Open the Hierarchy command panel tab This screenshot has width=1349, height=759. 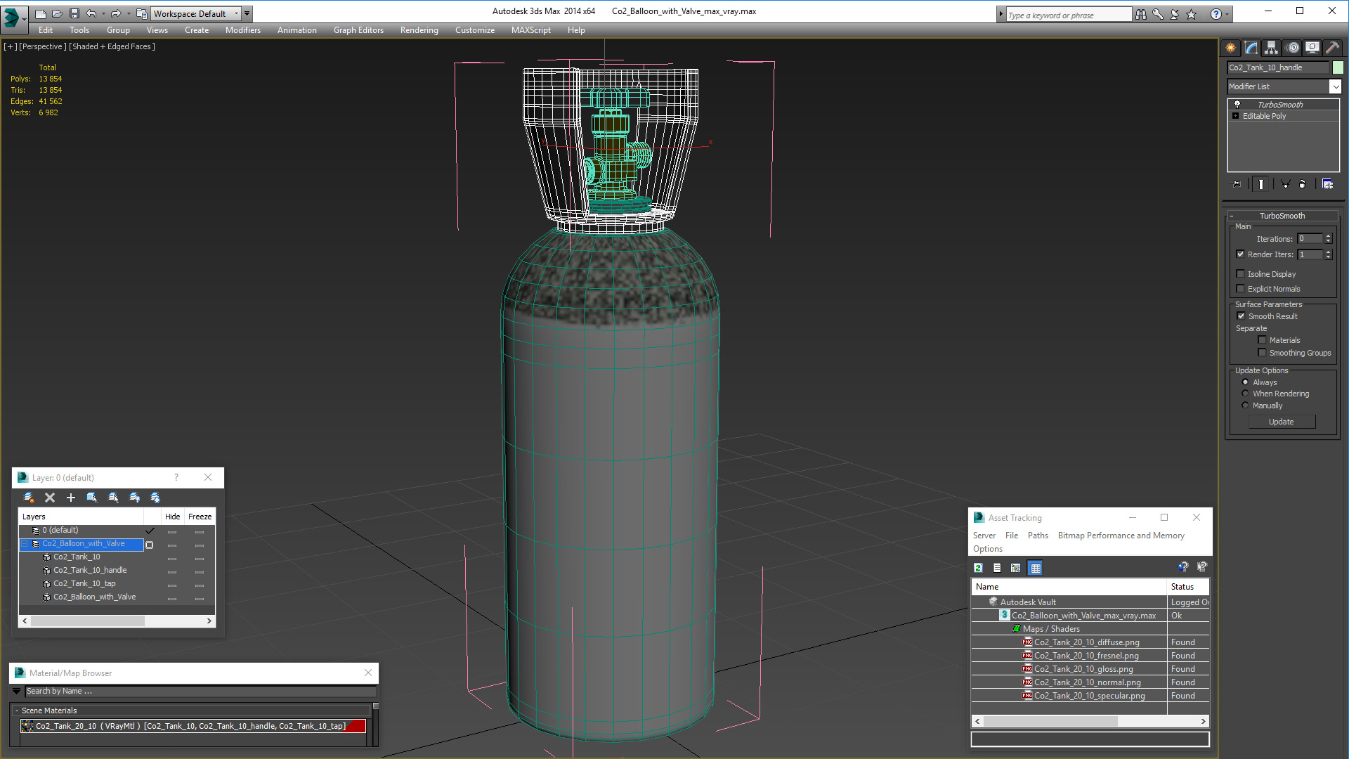tap(1272, 48)
